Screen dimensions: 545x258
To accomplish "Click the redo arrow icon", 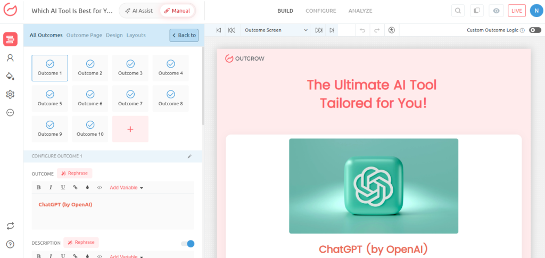I will pos(377,30).
